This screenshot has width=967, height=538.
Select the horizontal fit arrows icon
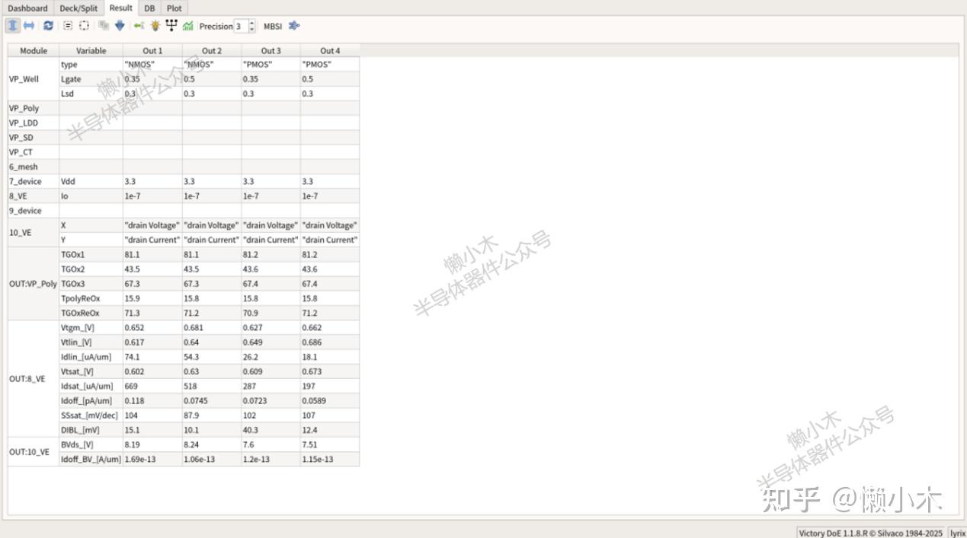coord(28,25)
